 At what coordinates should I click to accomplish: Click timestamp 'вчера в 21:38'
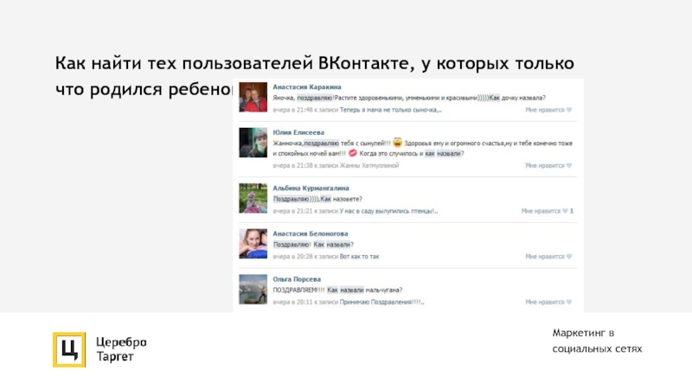(x=292, y=165)
